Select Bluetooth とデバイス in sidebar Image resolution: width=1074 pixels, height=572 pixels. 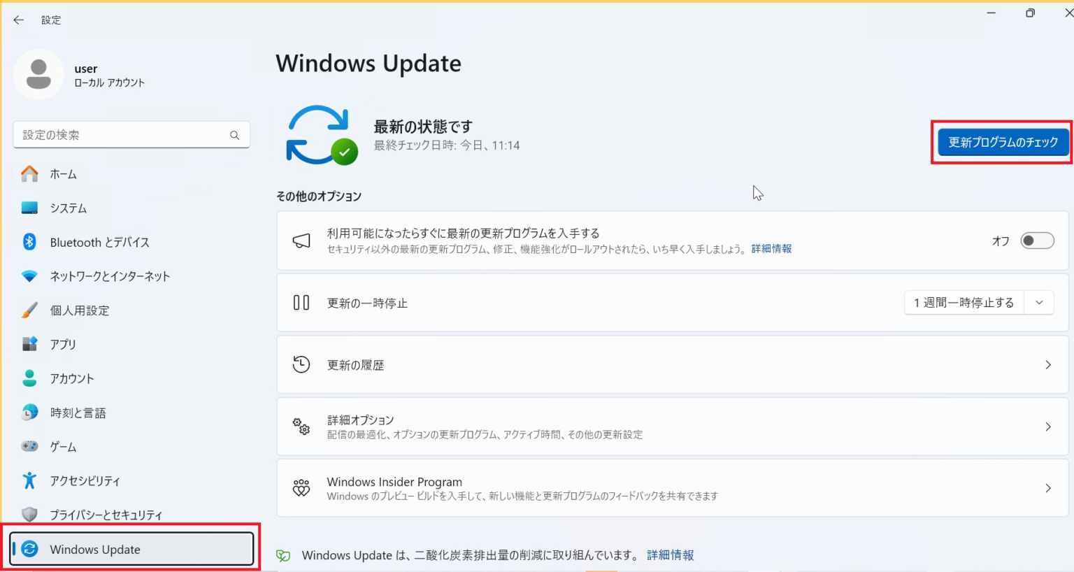coord(99,242)
